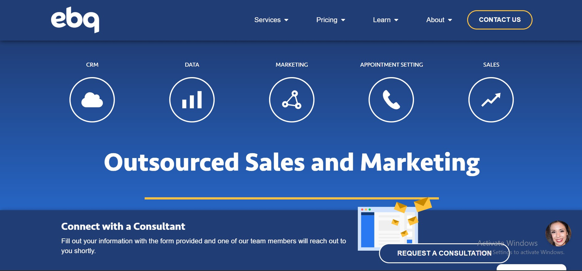The width and height of the screenshot is (582, 271).
Task: Click the Connect with a Consultant heading
Action: tap(123, 226)
